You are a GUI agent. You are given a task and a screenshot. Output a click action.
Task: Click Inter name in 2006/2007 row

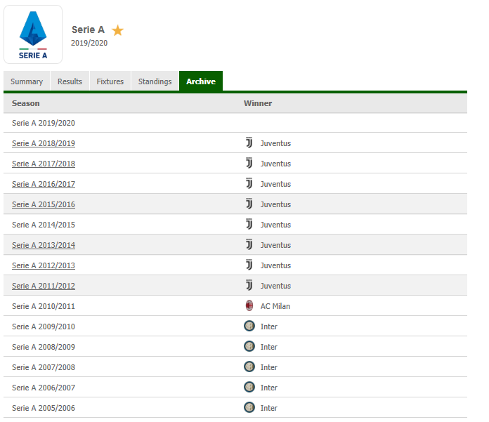pos(269,388)
